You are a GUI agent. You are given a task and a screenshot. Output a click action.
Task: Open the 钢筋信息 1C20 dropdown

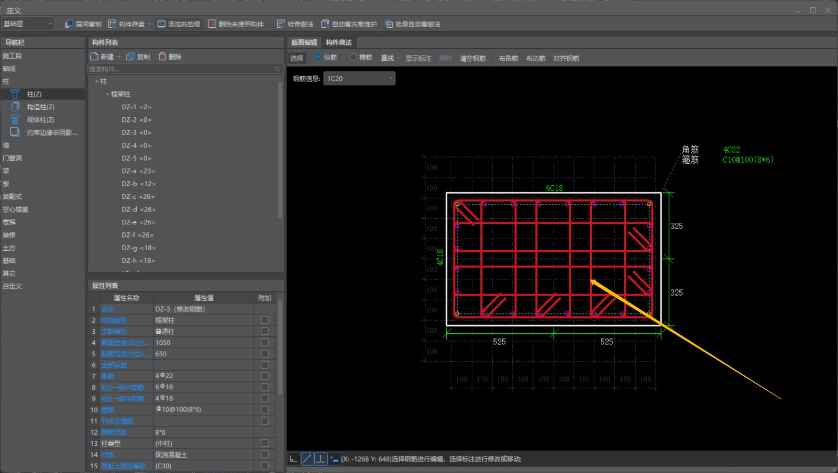pyautogui.click(x=359, y=78)
